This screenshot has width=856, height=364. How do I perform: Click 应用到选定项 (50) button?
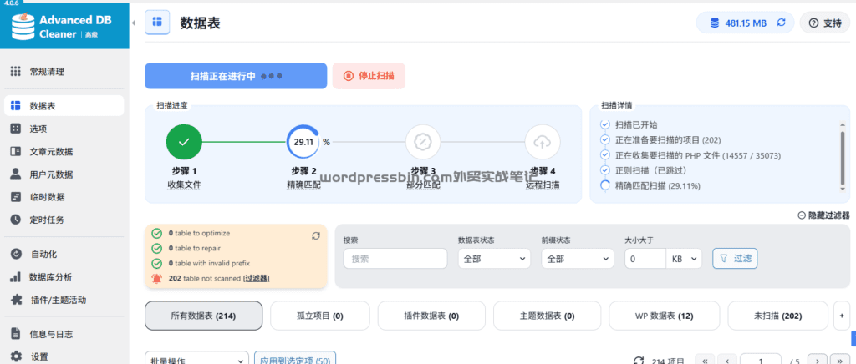(x=295, y=360)
